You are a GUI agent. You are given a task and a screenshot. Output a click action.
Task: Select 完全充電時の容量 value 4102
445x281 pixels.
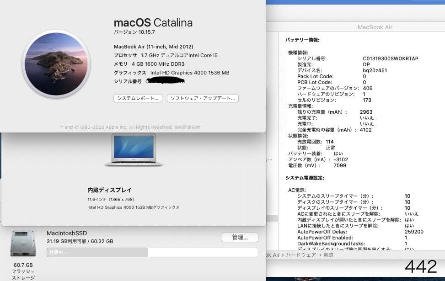pyautogui.click(x=365, y=130)
